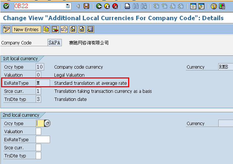The image size is (233, 164).
Task: Open the Customize Local Layout icon
Action: [222, 6]
